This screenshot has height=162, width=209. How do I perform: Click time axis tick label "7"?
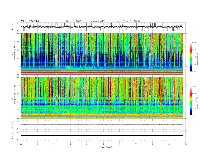tap(136, 144)
